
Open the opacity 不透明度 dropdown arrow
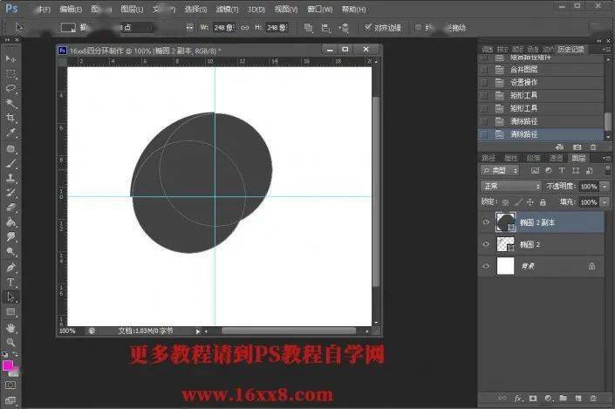(x=605, y=187)
